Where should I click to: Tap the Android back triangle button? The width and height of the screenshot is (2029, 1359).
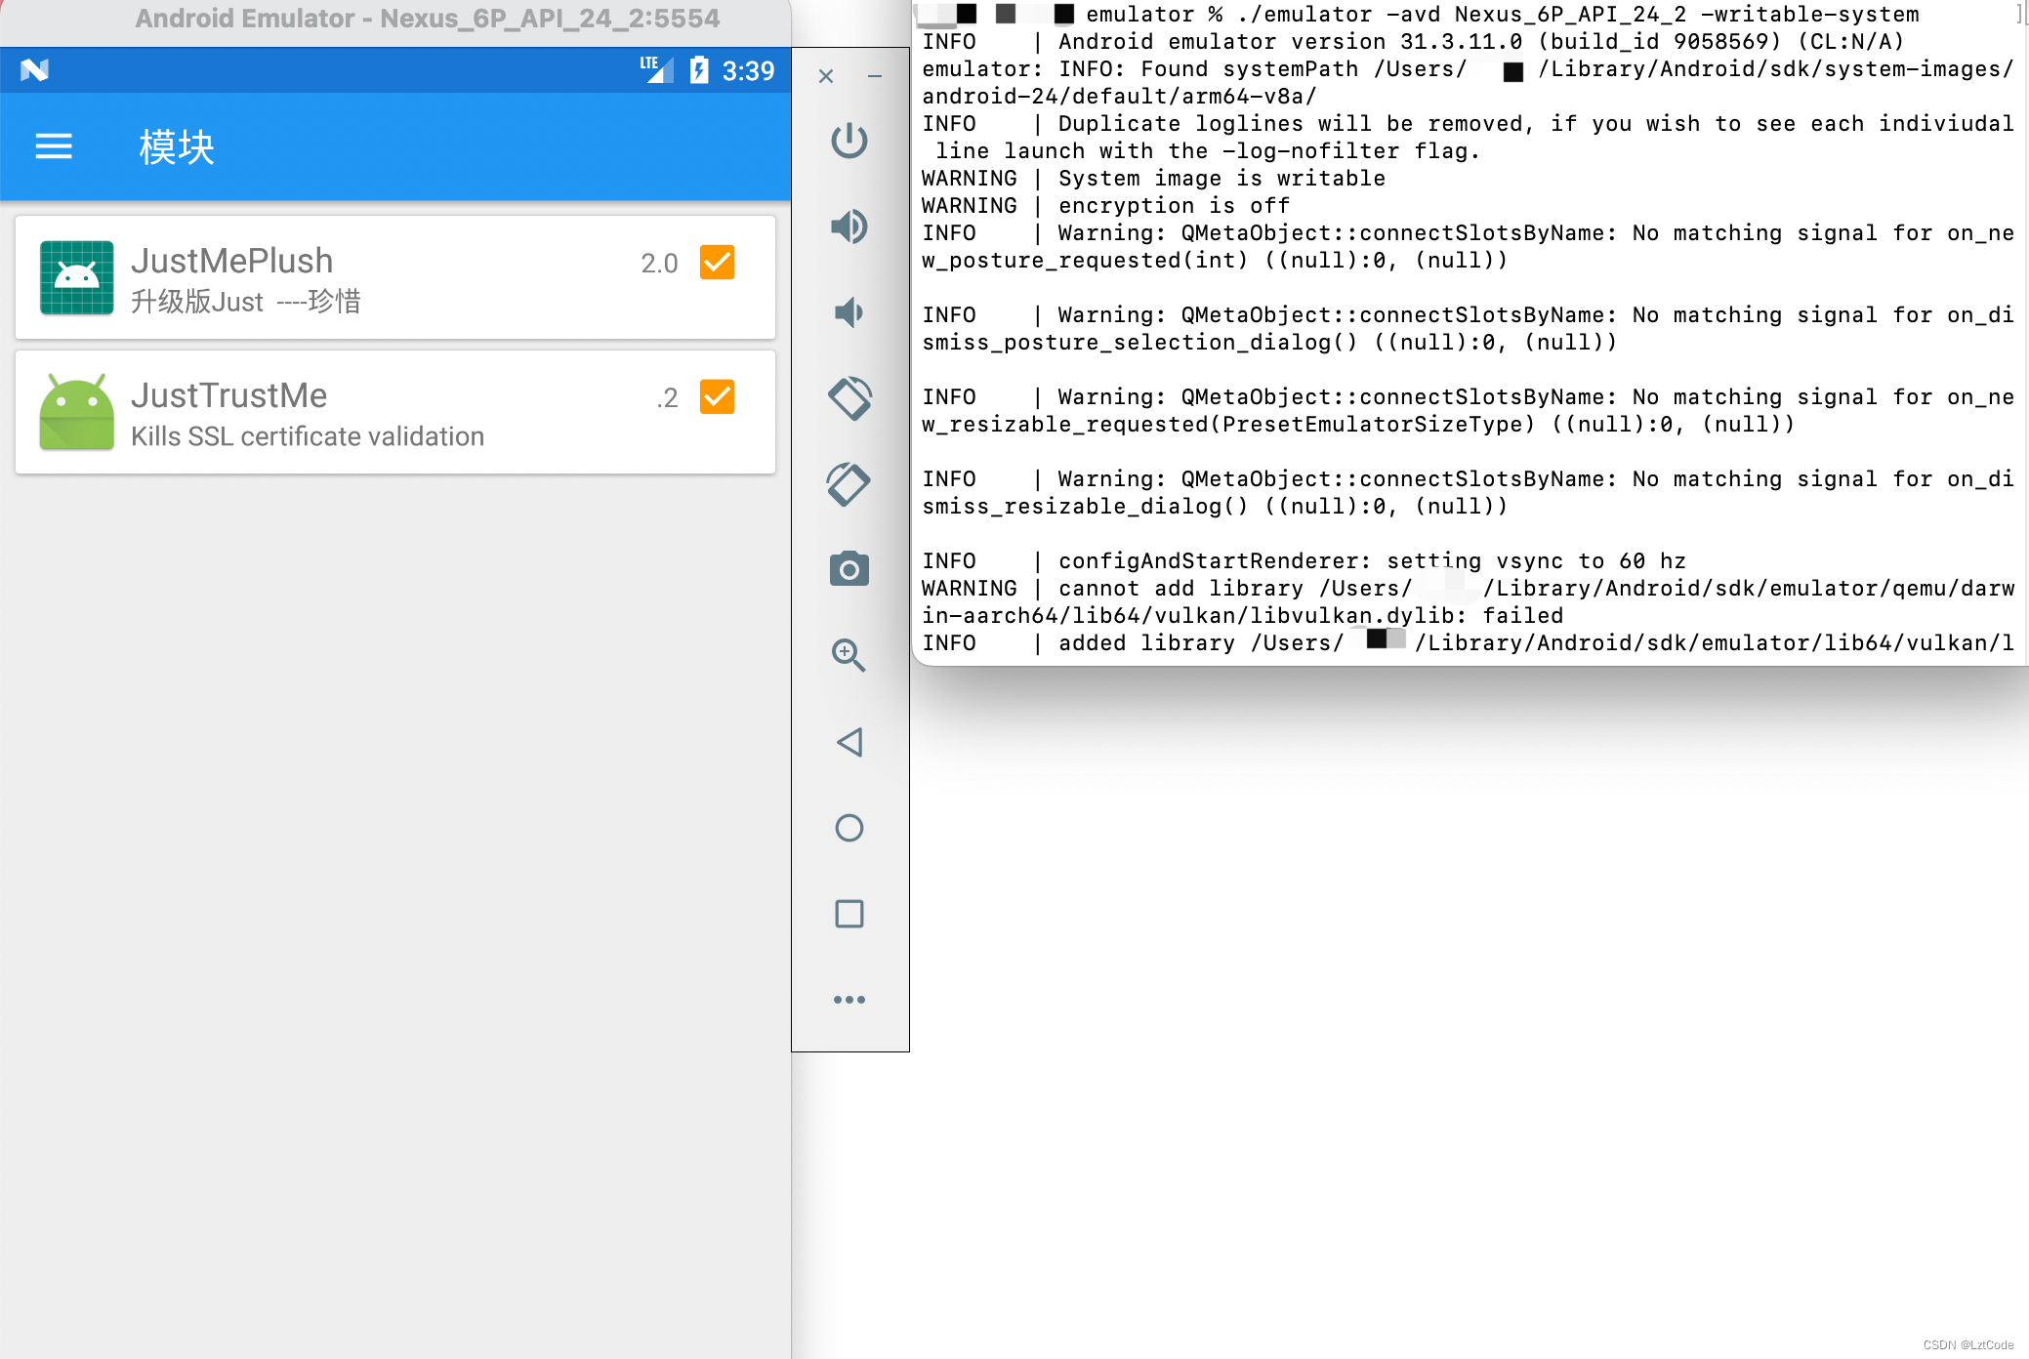(x=849, y=742)
